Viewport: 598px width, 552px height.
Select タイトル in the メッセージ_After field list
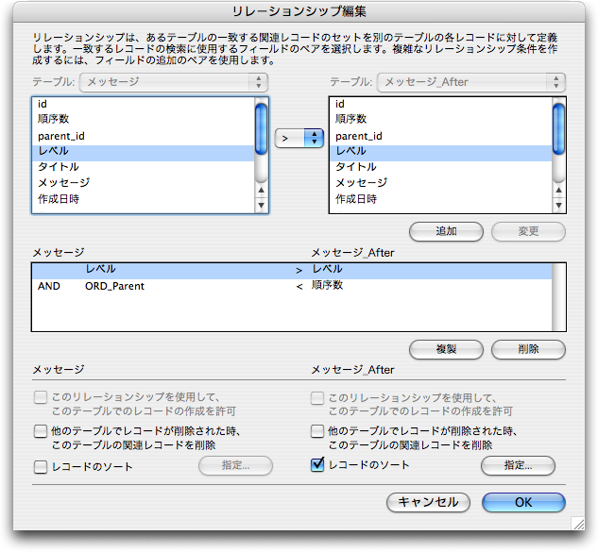439,167
